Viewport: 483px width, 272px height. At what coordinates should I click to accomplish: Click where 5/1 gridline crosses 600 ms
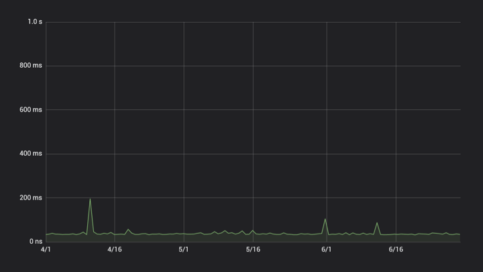coord(184,109)
